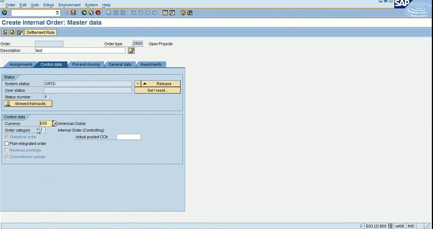Open the Currency search help button

55,123
